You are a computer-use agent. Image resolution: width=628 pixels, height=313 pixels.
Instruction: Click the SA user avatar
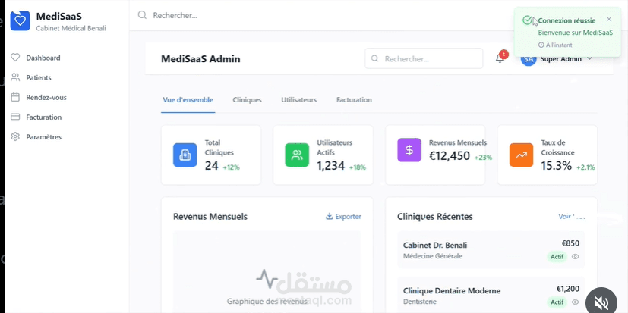tap(529, 59)
